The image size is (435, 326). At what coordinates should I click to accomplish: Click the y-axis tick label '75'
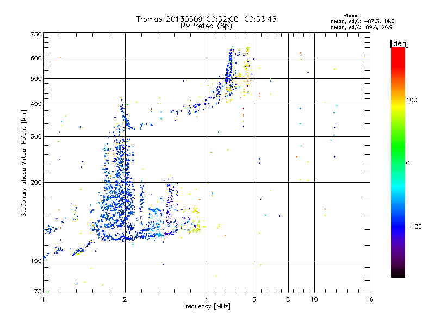click(38, 291)
